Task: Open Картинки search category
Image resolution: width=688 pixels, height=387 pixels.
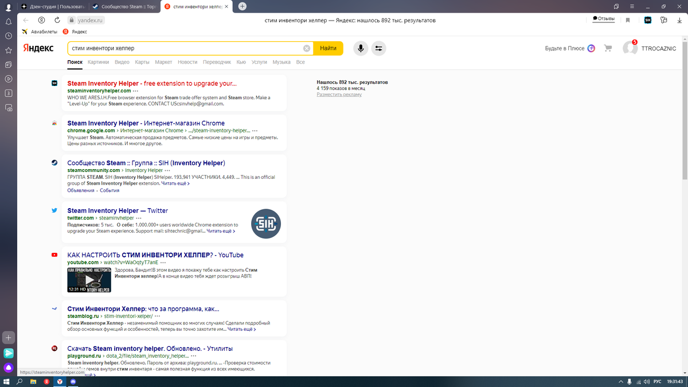Action: click(x=99, y=62)
